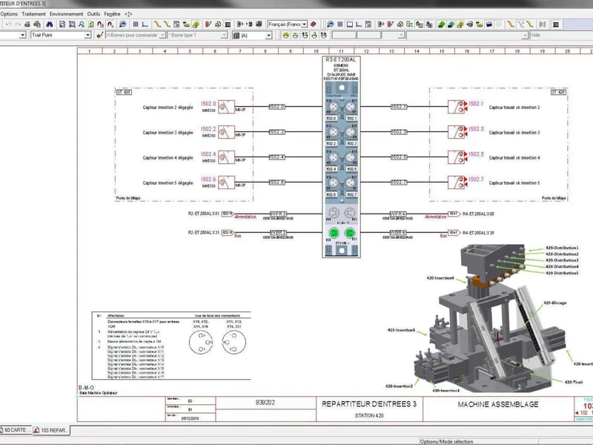Click the Vide input field

click(556, 35)
